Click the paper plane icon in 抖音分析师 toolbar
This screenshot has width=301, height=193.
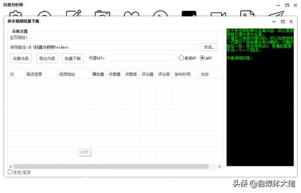276,14
